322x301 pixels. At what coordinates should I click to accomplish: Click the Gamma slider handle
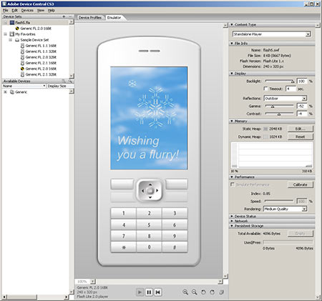tap(273, 107)
